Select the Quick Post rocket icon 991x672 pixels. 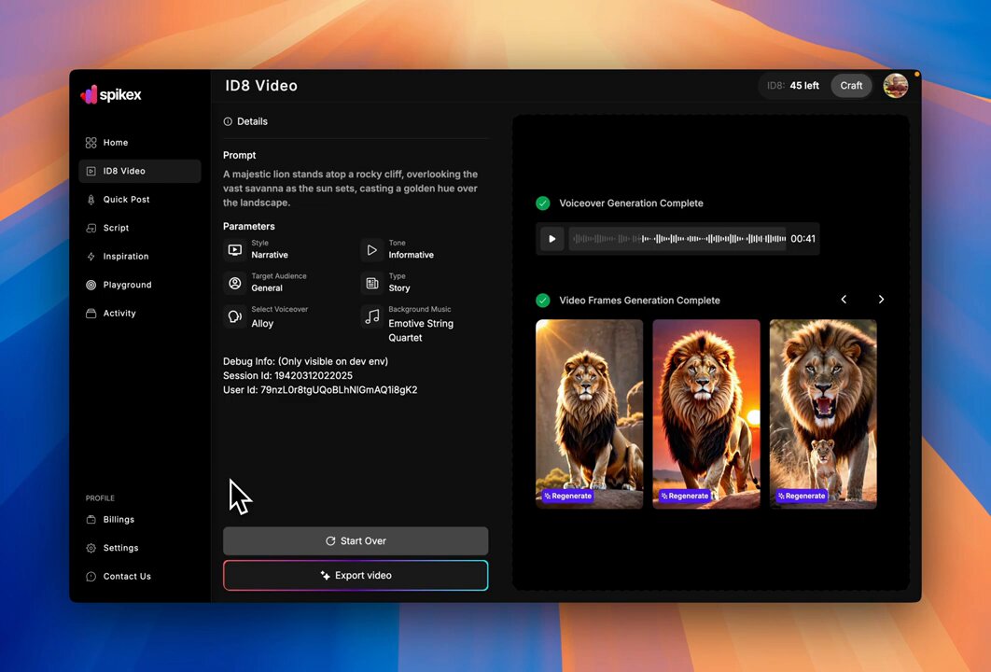tap(91, 200)
